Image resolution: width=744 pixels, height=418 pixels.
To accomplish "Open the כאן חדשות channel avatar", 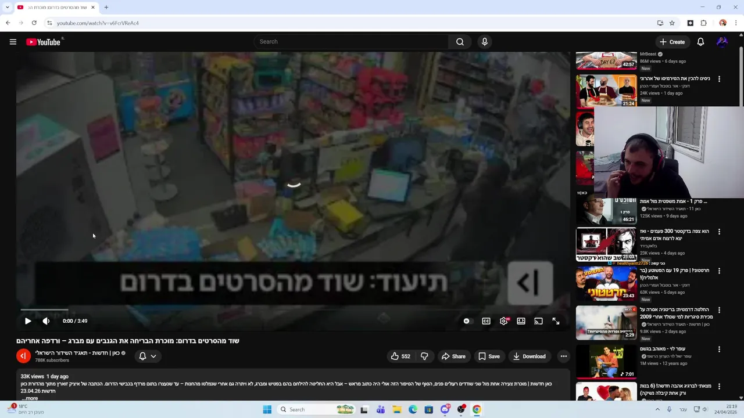I will click(x=23, y=356).
